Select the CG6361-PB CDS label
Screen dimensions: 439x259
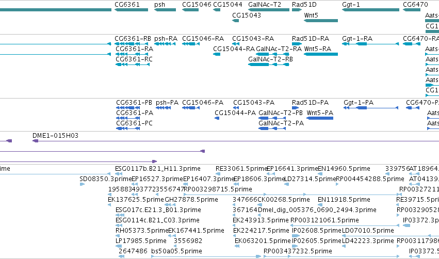(134, 103)
